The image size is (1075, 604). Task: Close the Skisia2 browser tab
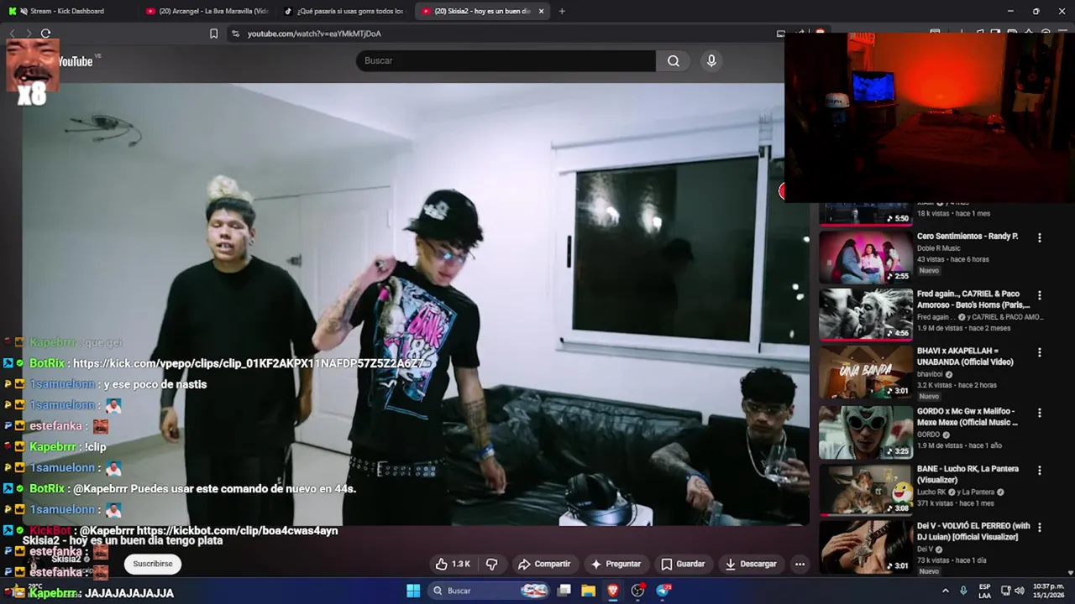point(541,11)
